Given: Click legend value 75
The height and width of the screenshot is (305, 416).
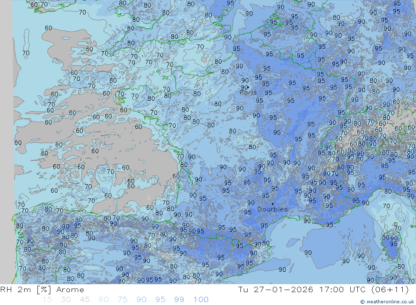Looking at the screenshot, I should click(x=123, y=300).
